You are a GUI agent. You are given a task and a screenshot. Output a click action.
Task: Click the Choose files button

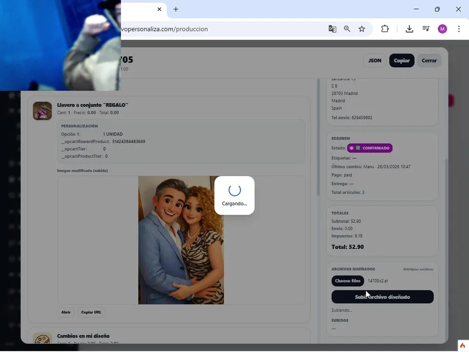click(347, 281)
